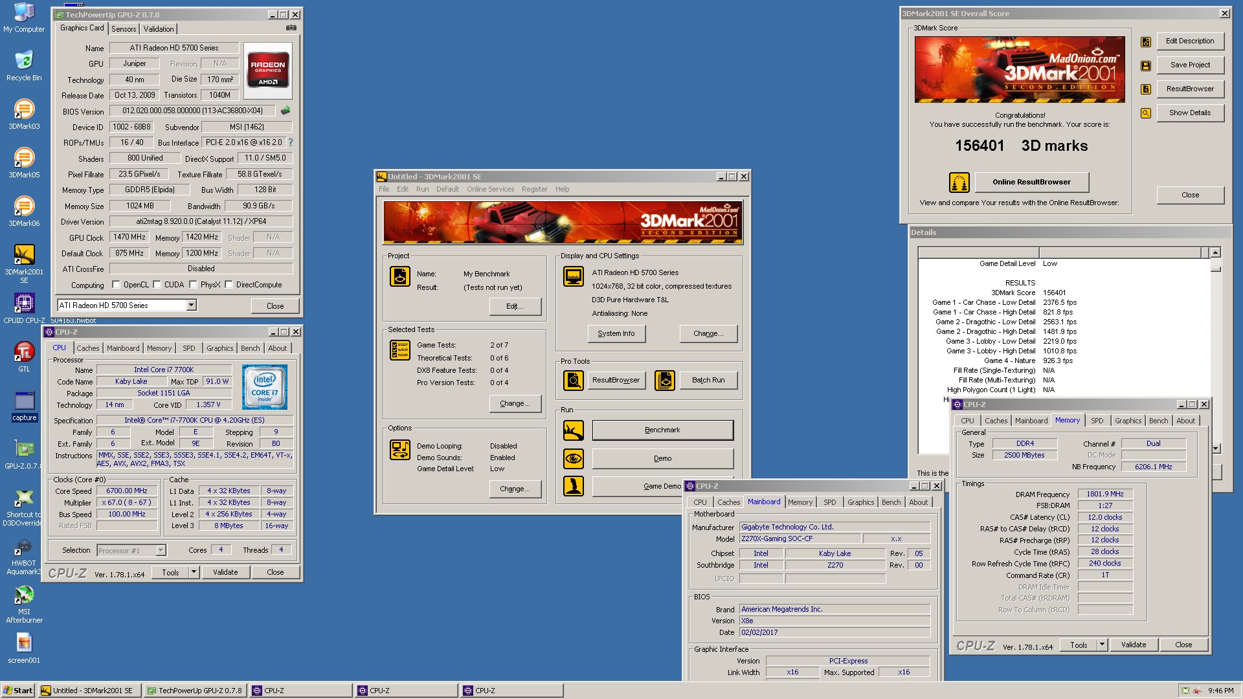Switch to TechPowerUp GPU-Z taskbar button
Screen dimensions: 1243x699
[x=194, y=691]
